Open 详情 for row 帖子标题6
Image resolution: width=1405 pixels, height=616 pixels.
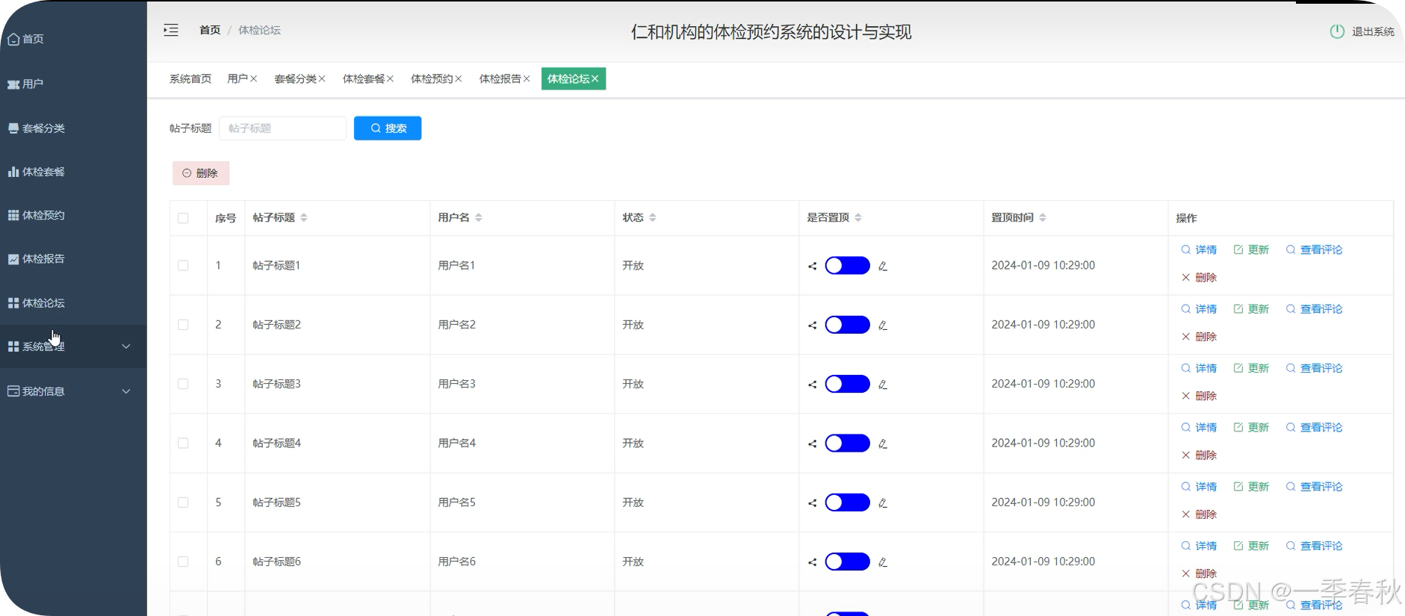[1199, 547]
